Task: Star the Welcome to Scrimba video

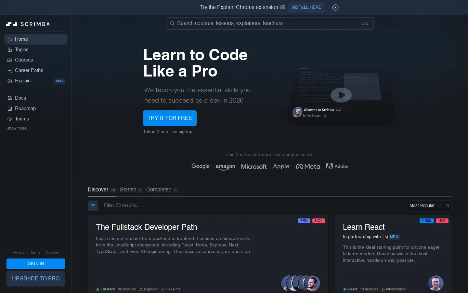Action: pyautogui.click(x=325, y=116)
